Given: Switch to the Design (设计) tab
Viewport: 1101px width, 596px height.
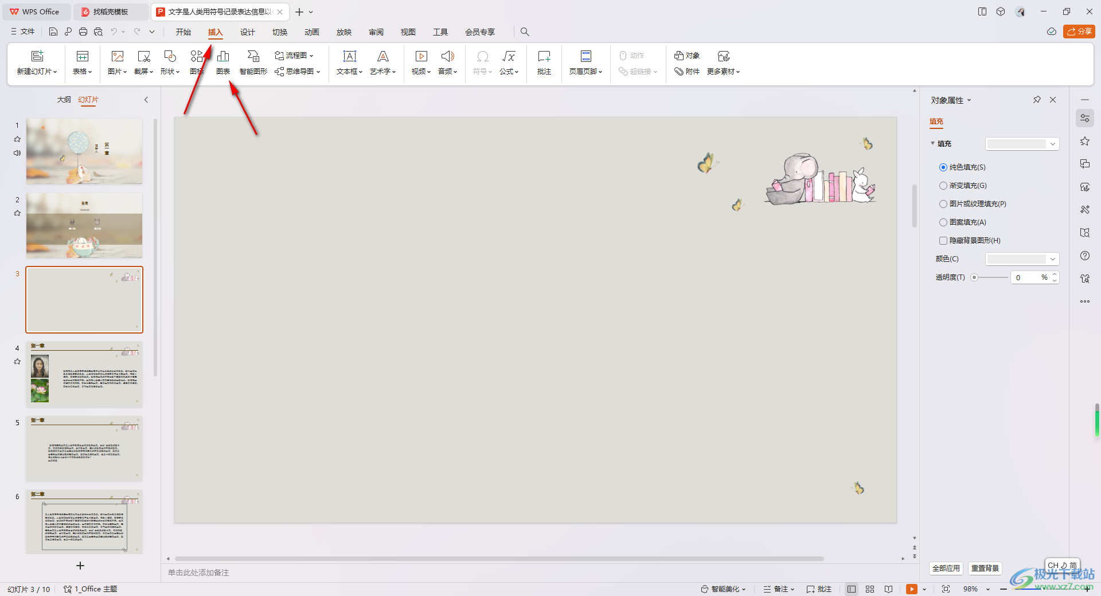Looking at the screenshot, I should click(x=248, y=32).
